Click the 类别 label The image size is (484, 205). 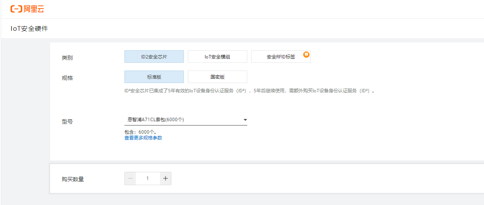pyautogui.click(x=67, y=58)
